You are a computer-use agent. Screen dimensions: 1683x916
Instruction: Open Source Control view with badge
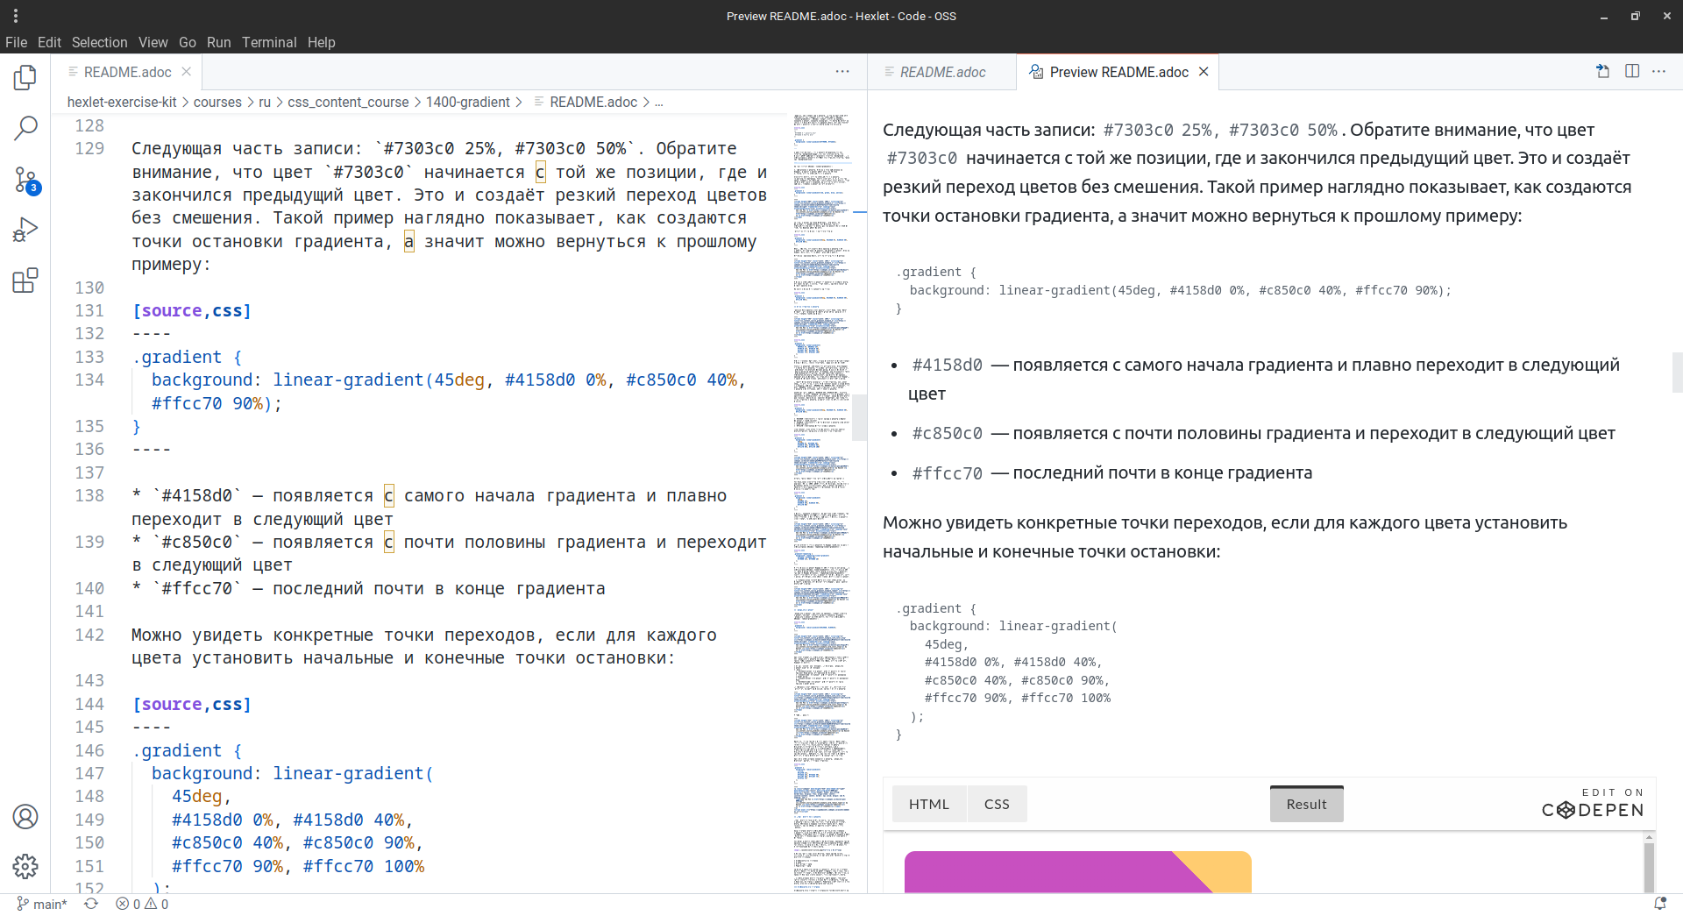coord(25,181)
